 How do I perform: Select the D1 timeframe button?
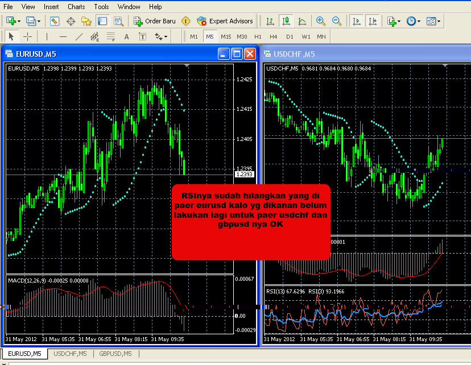click(290, 36)
